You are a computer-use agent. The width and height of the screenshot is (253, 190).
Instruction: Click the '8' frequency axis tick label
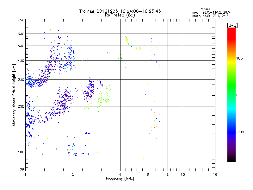click(x=168, y=174)
